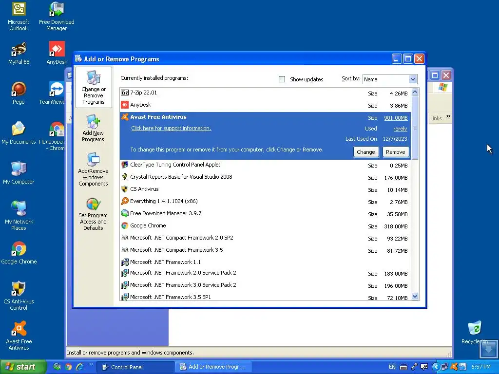Select Microsoft .NET Framework 3.0 Service Pack 2
Image resolution: width=499 pixels, height=374 pixels.
266,285
